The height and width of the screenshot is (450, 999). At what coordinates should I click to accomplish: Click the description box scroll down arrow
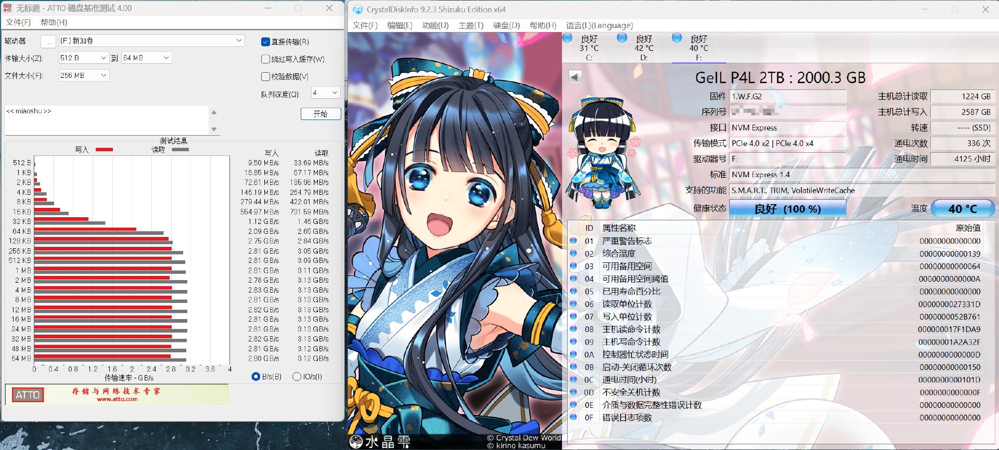tap(214, 129)
